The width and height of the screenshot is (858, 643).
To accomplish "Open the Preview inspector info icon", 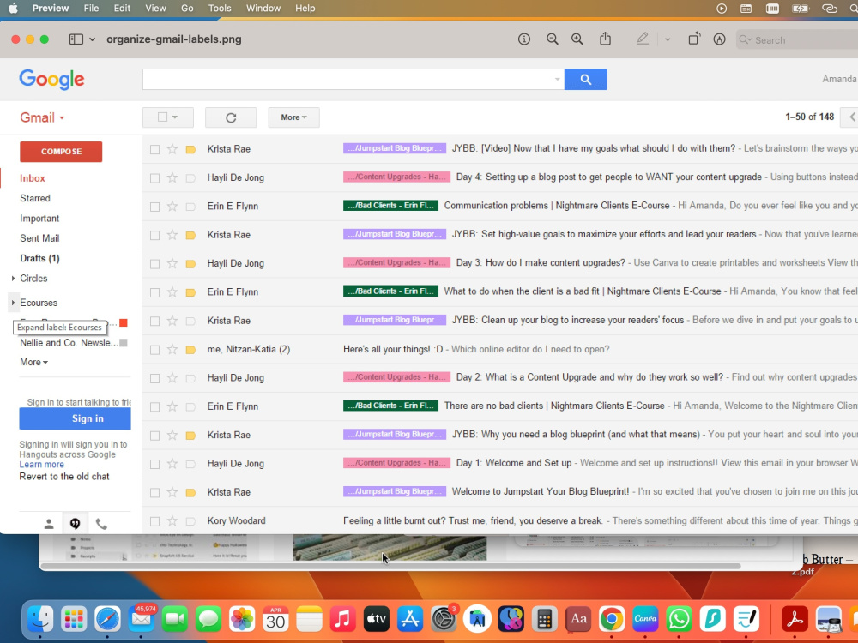I will (x=523, y=39).
